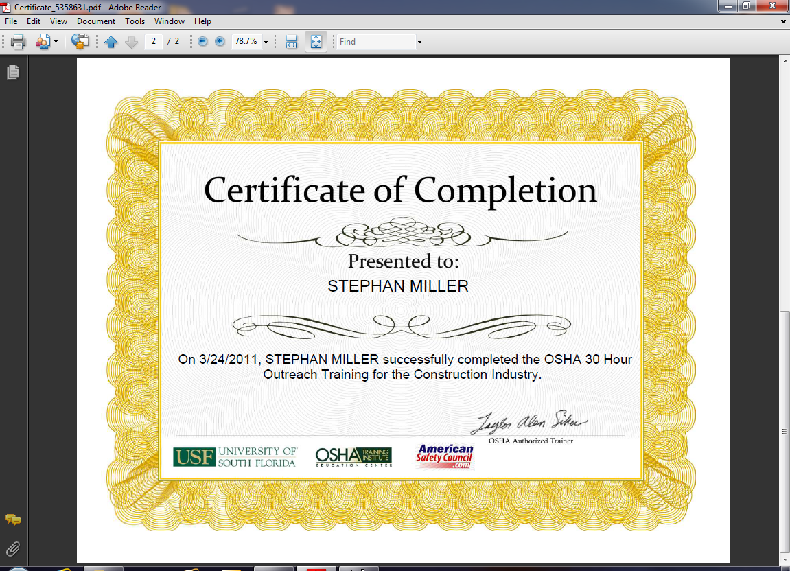Open the Pages panel in sidebar
The width and height of the screenshot is (790, 571).
[x=13, y=72]
